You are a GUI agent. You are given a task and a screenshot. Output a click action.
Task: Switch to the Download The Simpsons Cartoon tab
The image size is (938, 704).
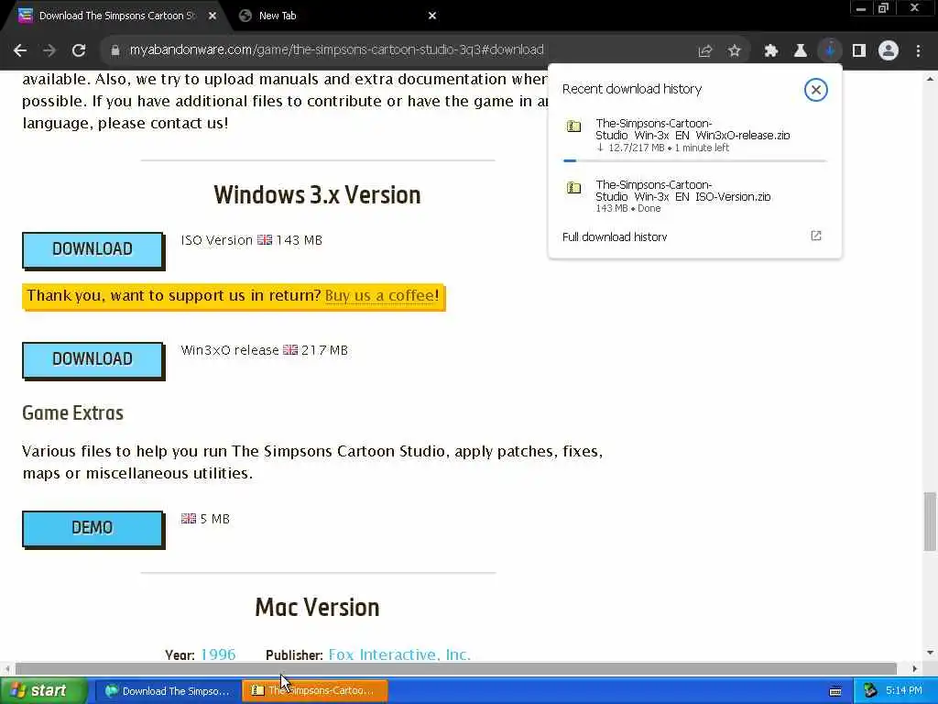click(116, 16)
